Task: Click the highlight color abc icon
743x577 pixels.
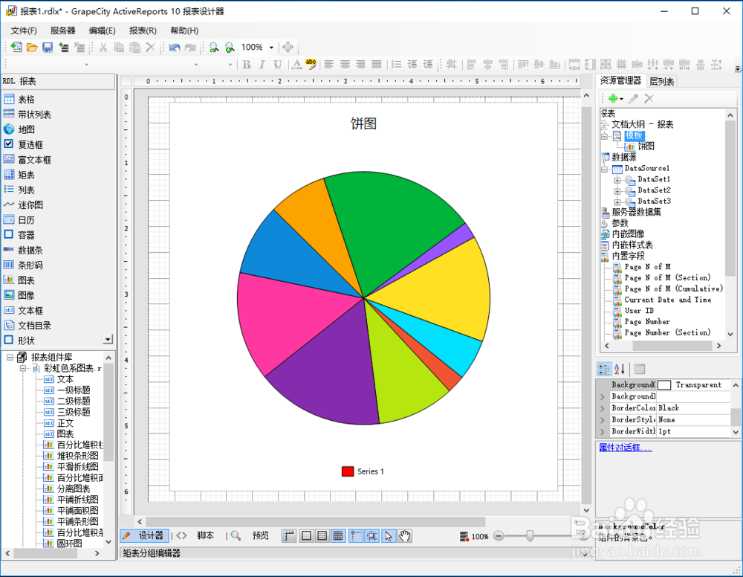Action: tap(311, 64)
